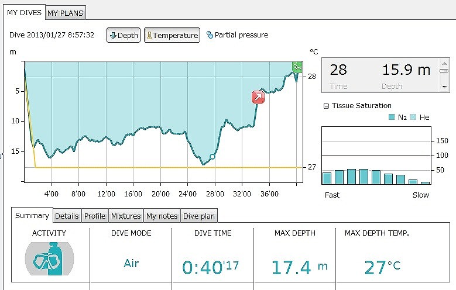Switch to the MY PLANS tab

pos(66,13)
